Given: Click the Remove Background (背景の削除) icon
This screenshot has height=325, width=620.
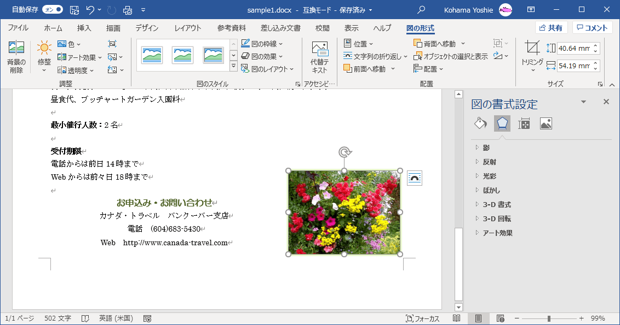Looking at the screenshot, I should pos(16,57).
